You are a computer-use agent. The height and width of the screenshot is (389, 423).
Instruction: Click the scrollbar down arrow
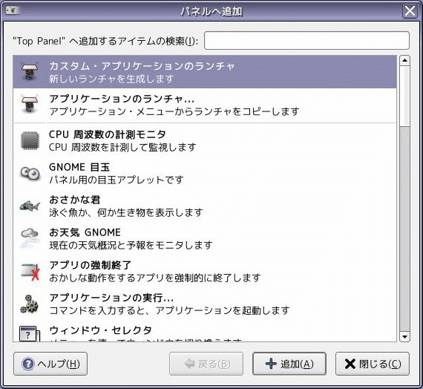pyautogui.click(x=404, y=336)
